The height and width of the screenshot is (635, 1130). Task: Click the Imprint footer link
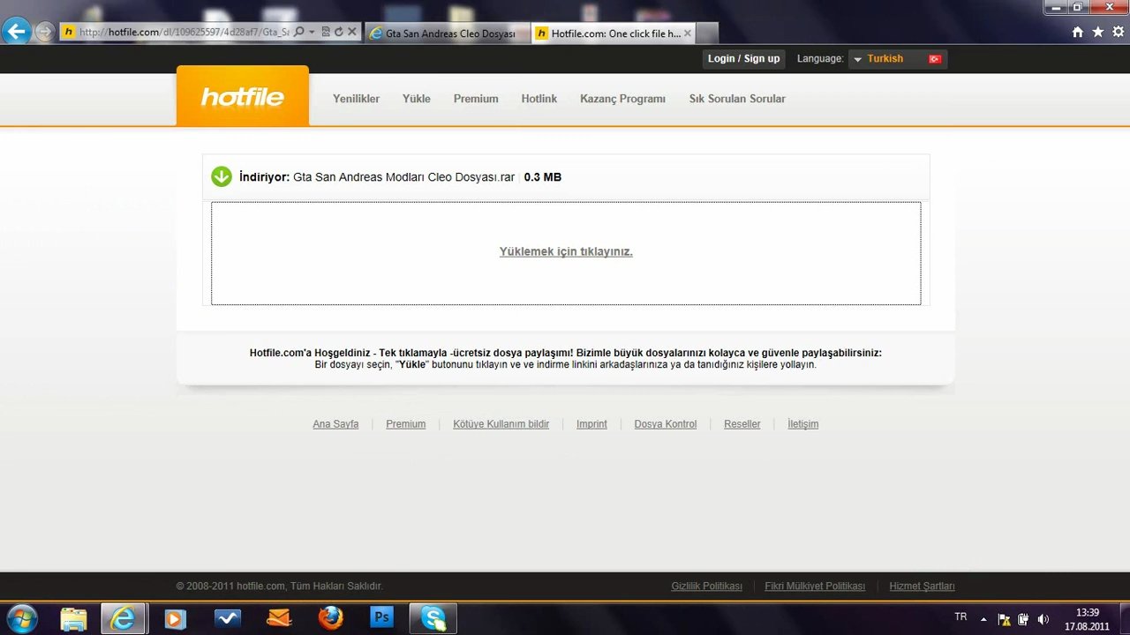[591, 424]
